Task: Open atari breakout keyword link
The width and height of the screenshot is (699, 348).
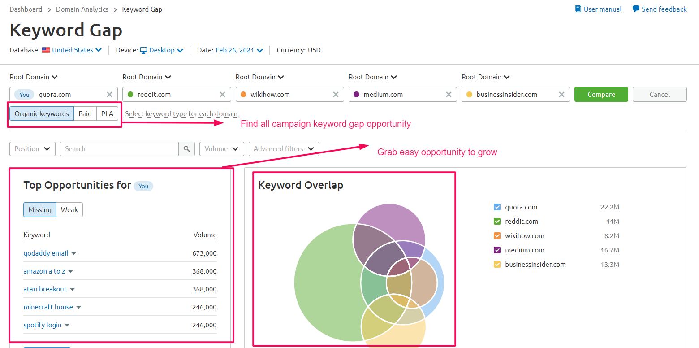Action: pyautogui.click(x=45, y=289)
